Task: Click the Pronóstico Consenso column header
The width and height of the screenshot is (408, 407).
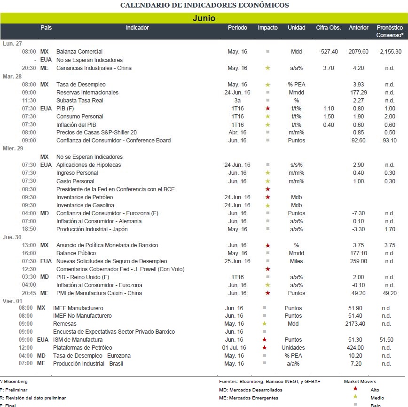Action: pos(390,31)
